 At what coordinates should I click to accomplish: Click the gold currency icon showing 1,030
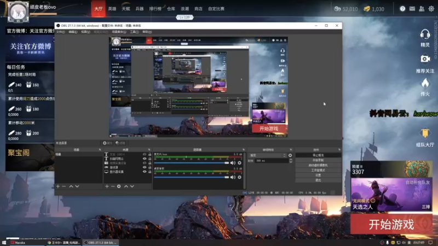click(x=367, y=9)
